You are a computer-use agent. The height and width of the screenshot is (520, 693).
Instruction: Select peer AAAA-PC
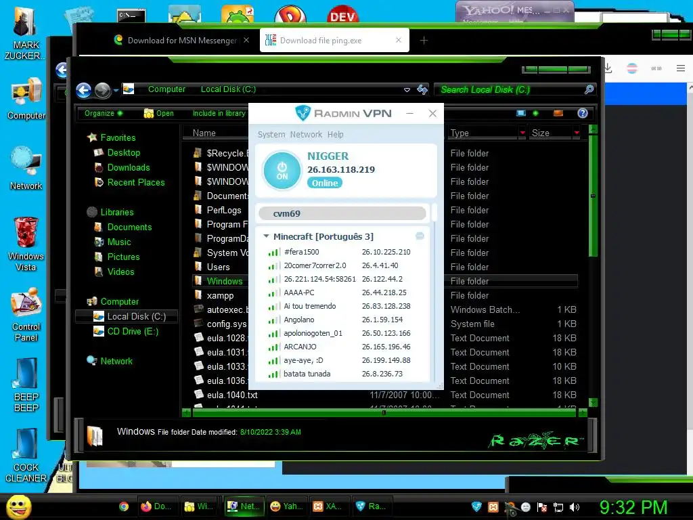(342, 292)
